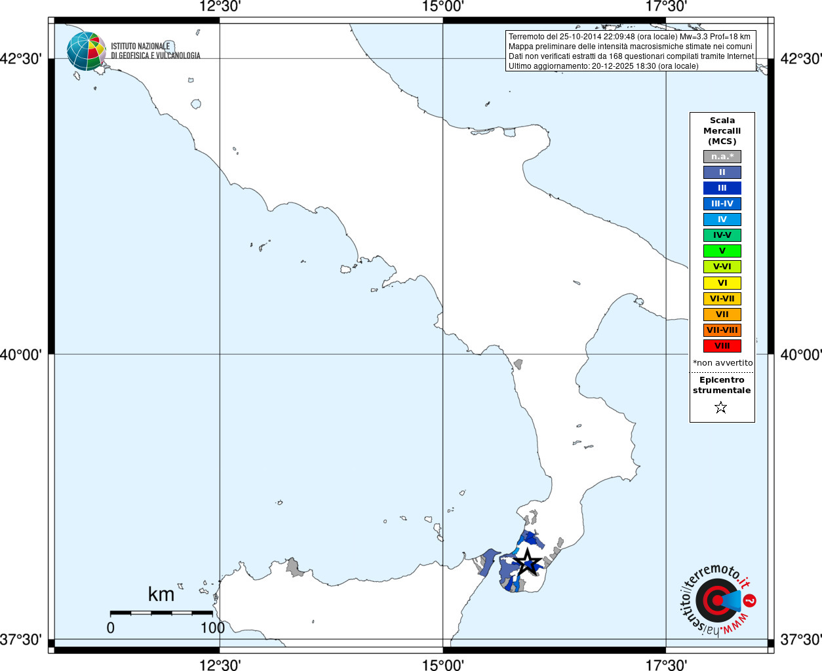Select the VII orange legend swatch
The image size is (822, 671).
click(722, 315)
